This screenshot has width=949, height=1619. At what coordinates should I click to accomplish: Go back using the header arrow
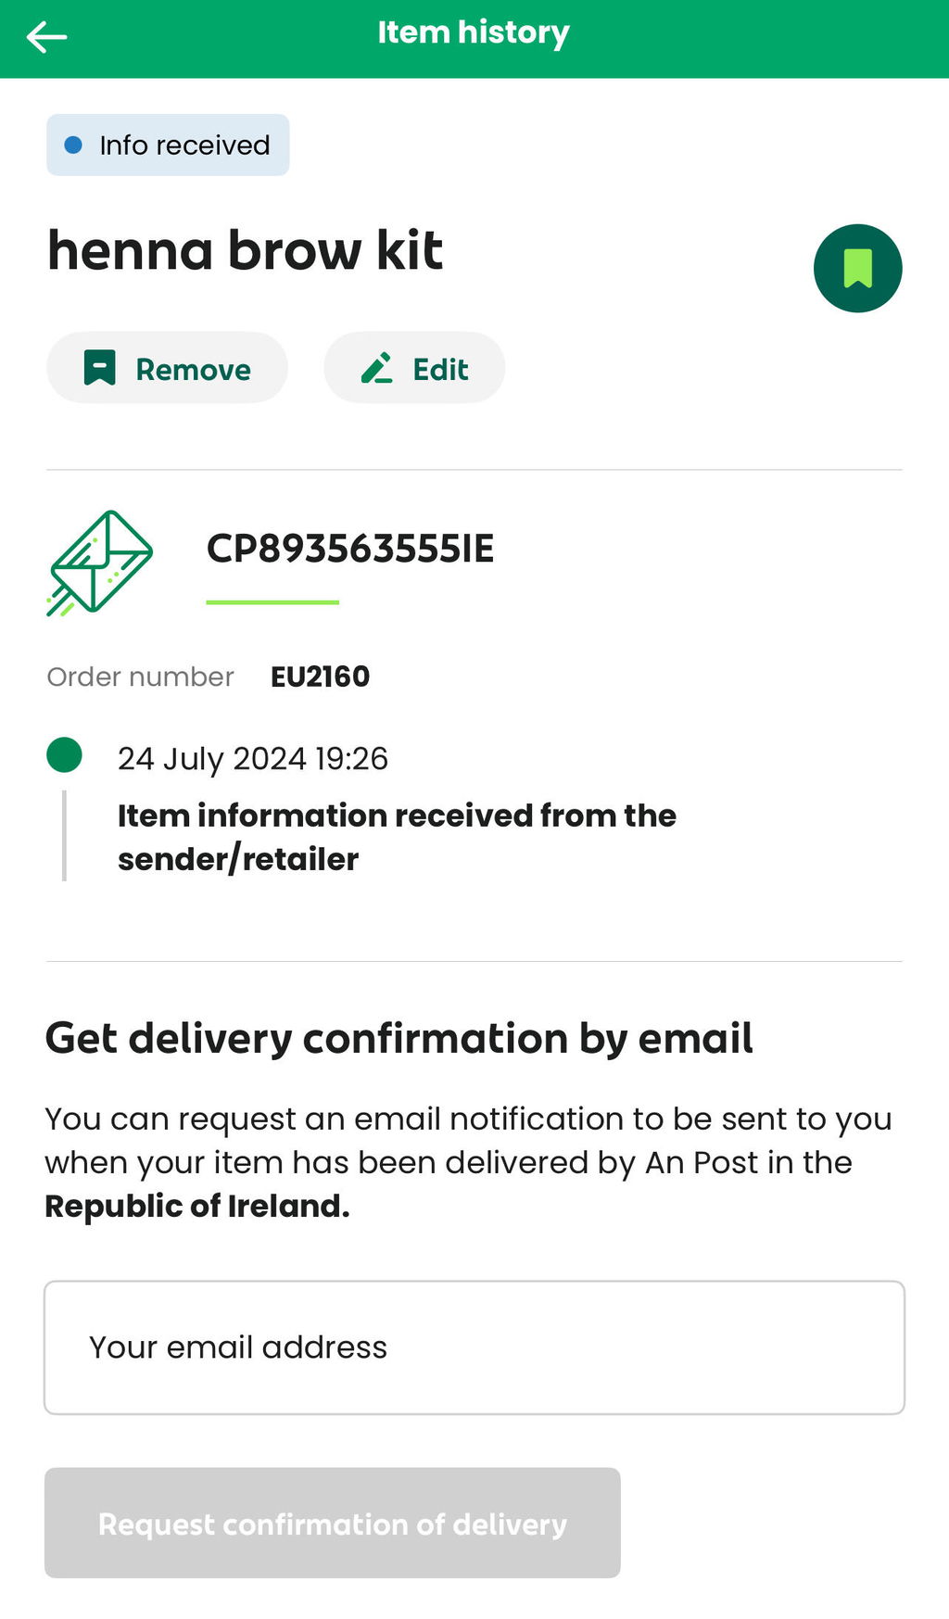click(x=46, y=37)
